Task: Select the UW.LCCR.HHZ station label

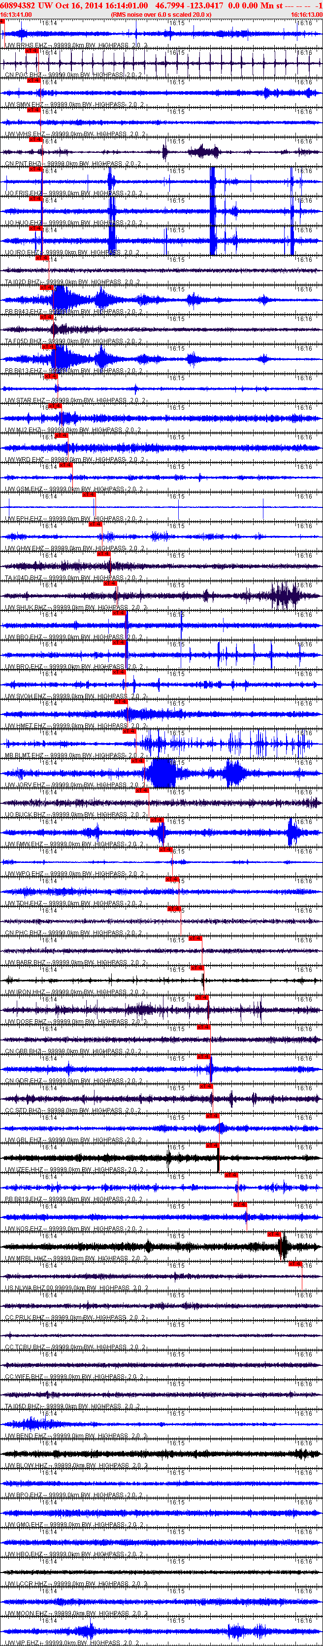Action: coord(26,1585)
